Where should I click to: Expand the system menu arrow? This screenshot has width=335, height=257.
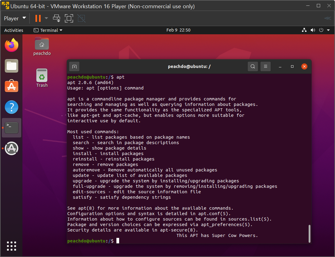coord(328,30)
